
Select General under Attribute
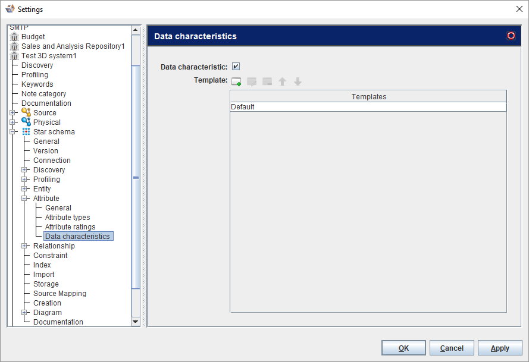pos(58,207)
